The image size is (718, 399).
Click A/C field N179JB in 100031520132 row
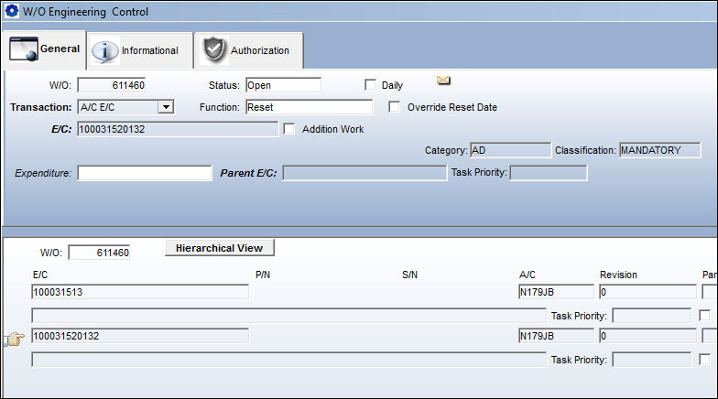(556, 336)
